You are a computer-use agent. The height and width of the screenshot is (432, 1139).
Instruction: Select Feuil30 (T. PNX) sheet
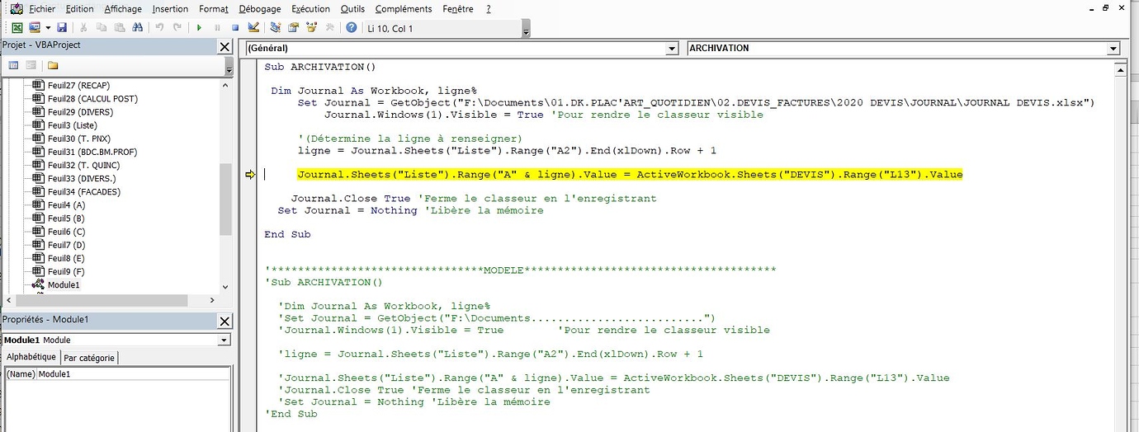tap(78, 139)
